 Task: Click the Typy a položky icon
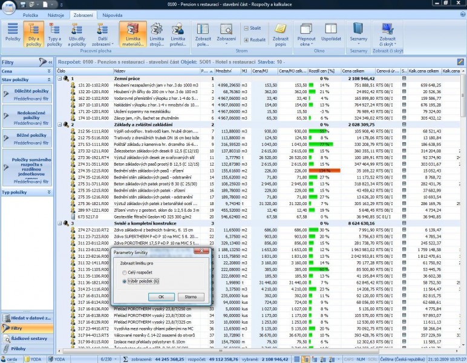pos(54,34)
